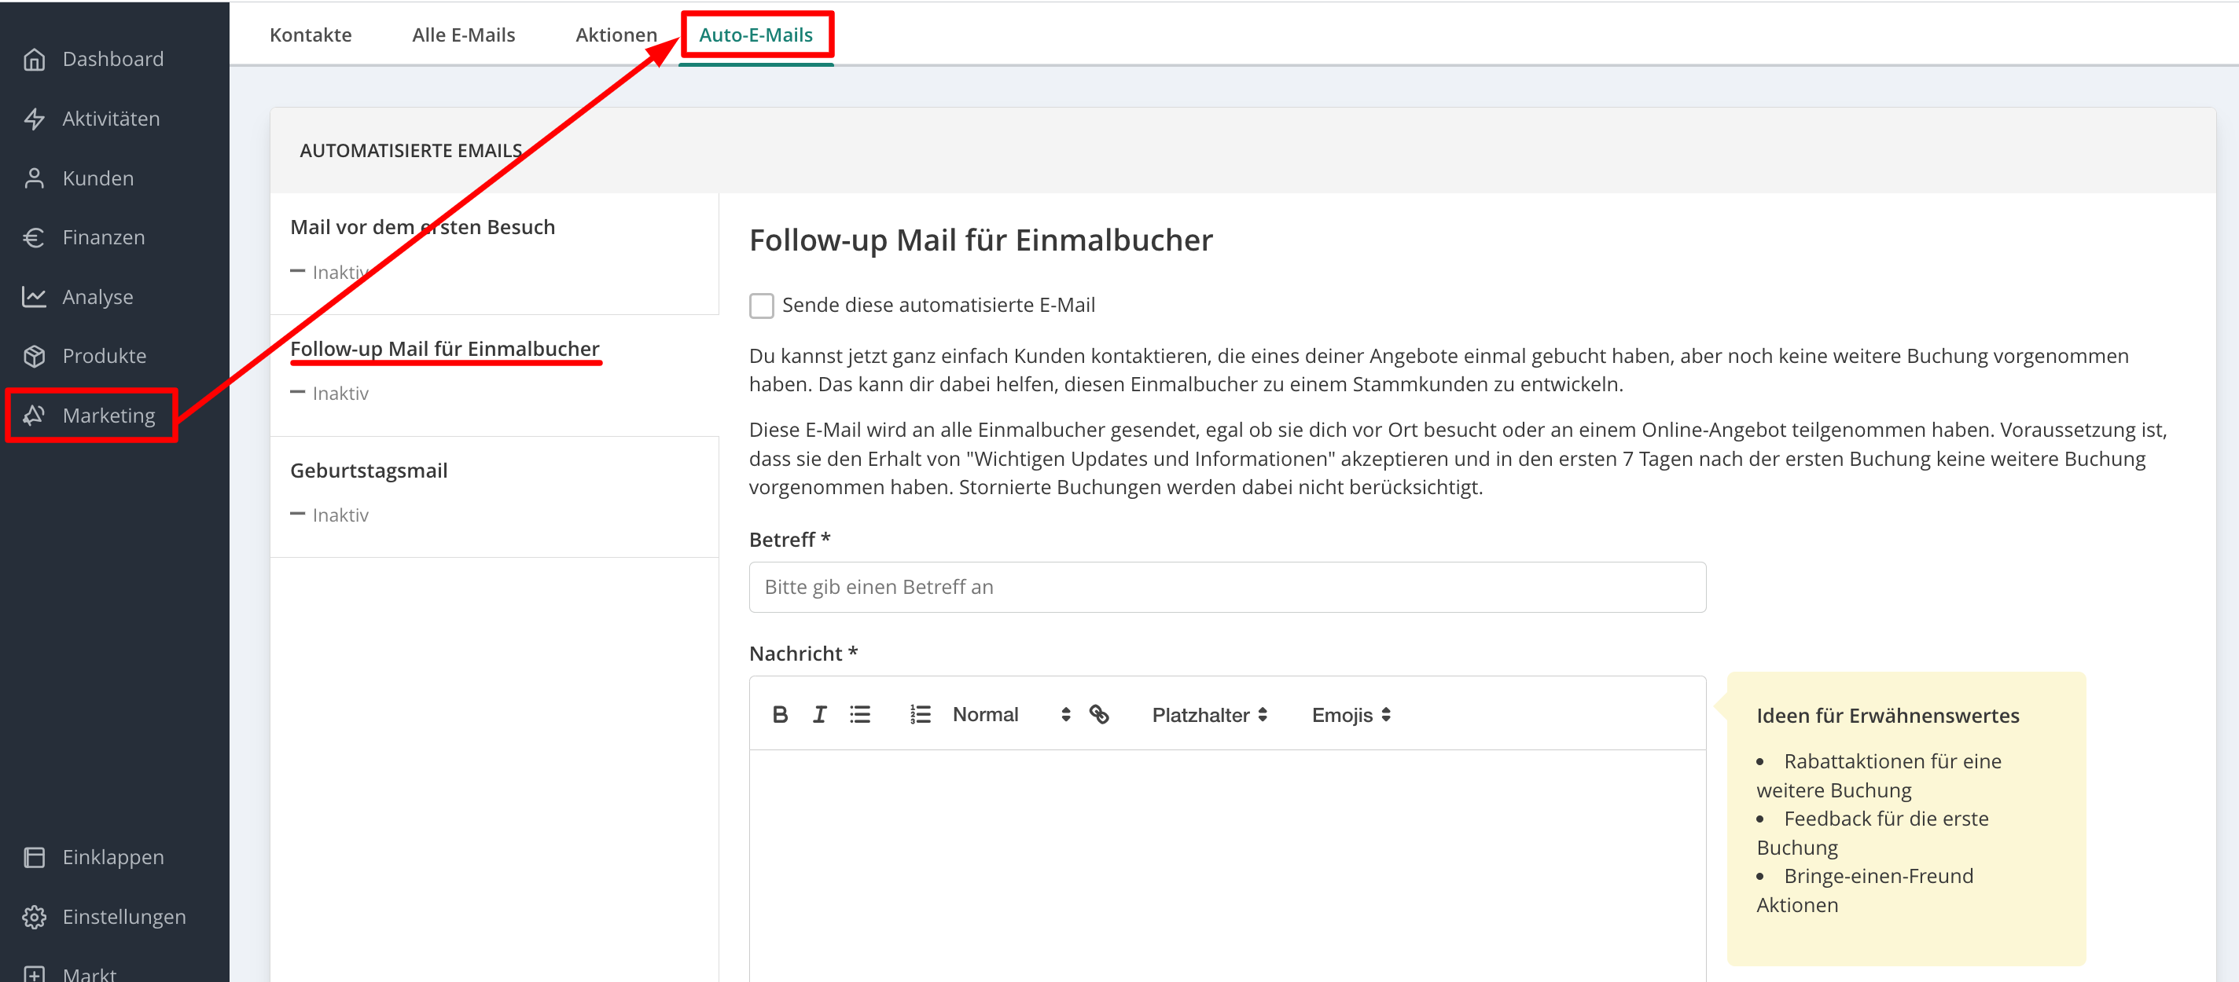Switch to the Alle E-Mails tab
The image size is (2239, 982).
point(463,35)
